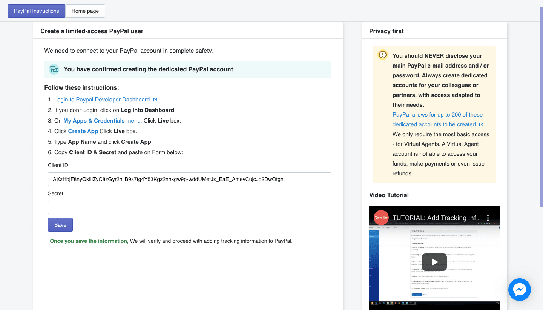Open the Messenger chat bubble

[519, 290]
